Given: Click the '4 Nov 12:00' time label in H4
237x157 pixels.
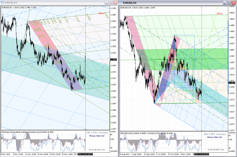Looking at the screenshot, I should (x=186, y=154).
